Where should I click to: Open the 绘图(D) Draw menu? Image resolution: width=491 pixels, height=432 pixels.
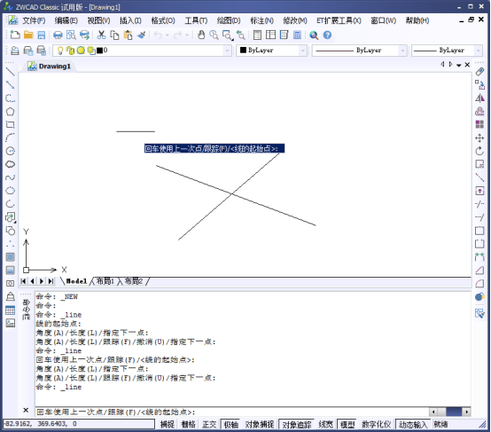tap(229, 20)
